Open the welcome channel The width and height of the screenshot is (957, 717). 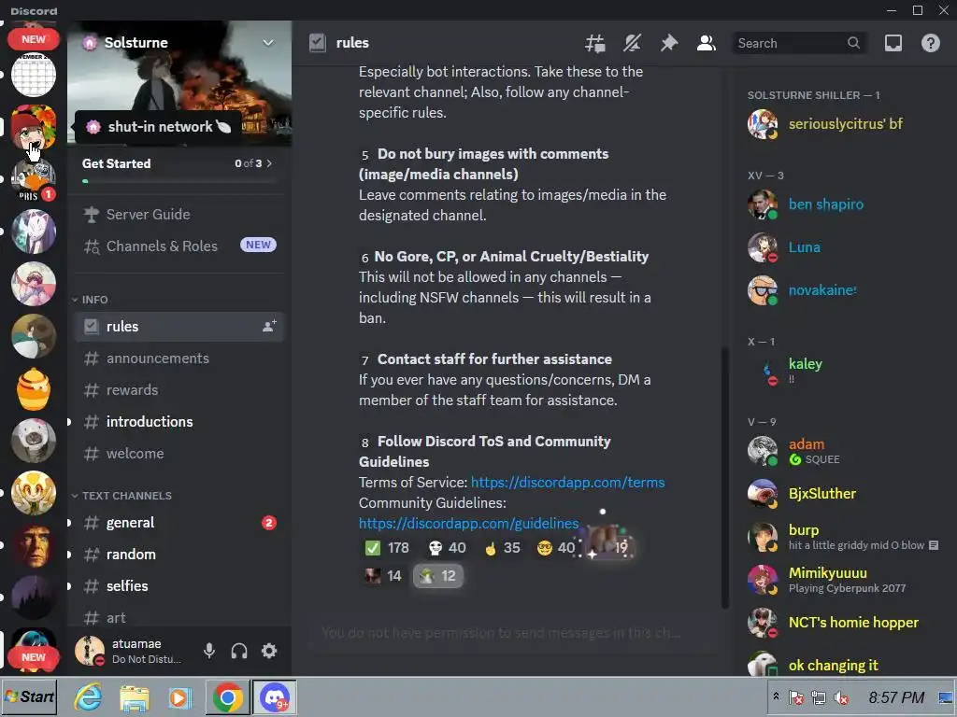[x=179, y=454]
